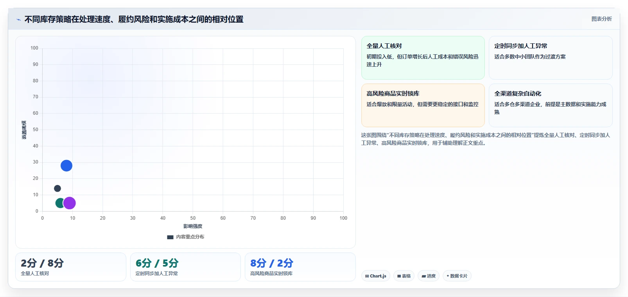
Task: Click the 全量人工核对 label under 2分 / 8分
Action: point(35,274)
